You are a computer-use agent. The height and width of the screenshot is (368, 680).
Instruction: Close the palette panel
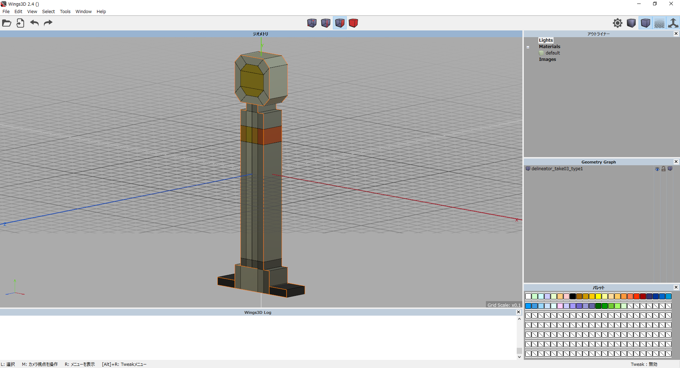pos(676,287)
